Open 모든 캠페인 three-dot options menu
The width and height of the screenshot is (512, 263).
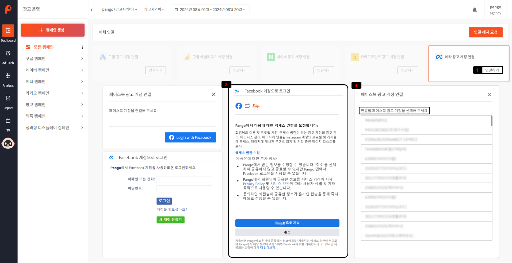pyautogui.click(x=82, y=47)
